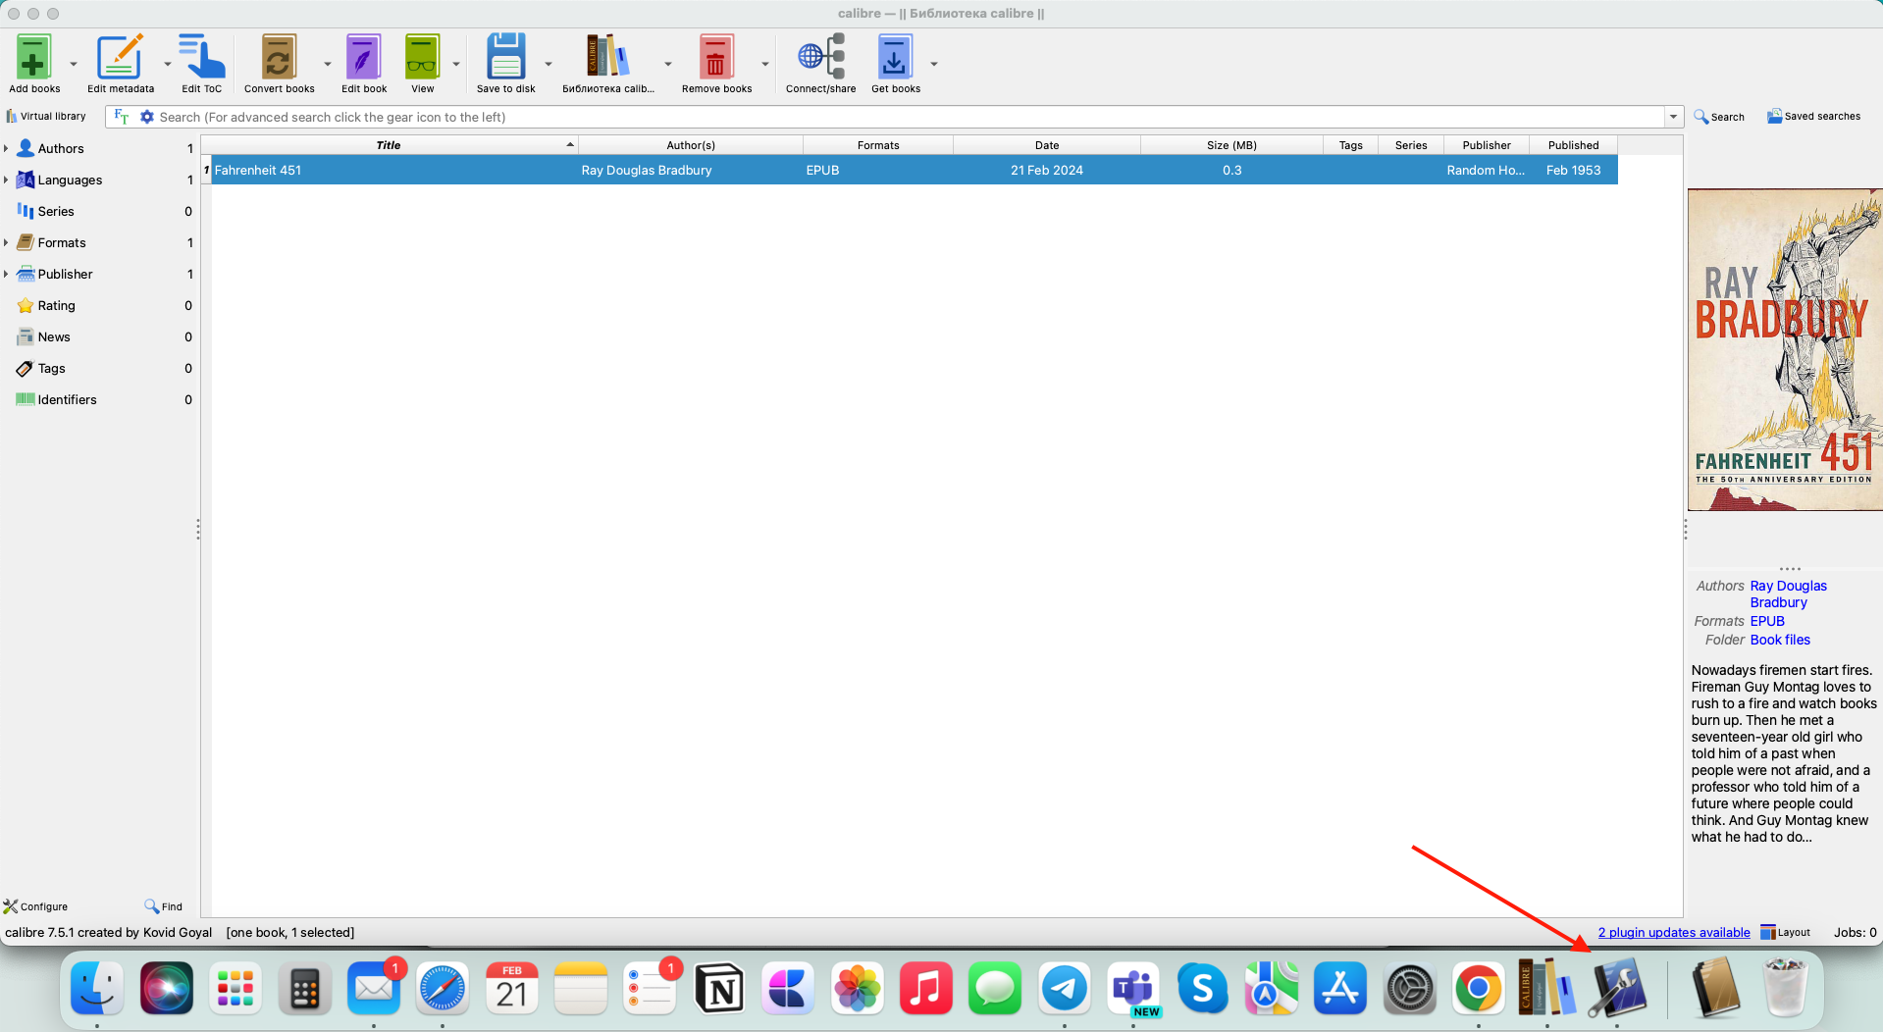This screenshot has width=1883, height=1032.
Task: Open Edit metadata for the selected book
Action: pyautogui.click(x=121, y=64)
